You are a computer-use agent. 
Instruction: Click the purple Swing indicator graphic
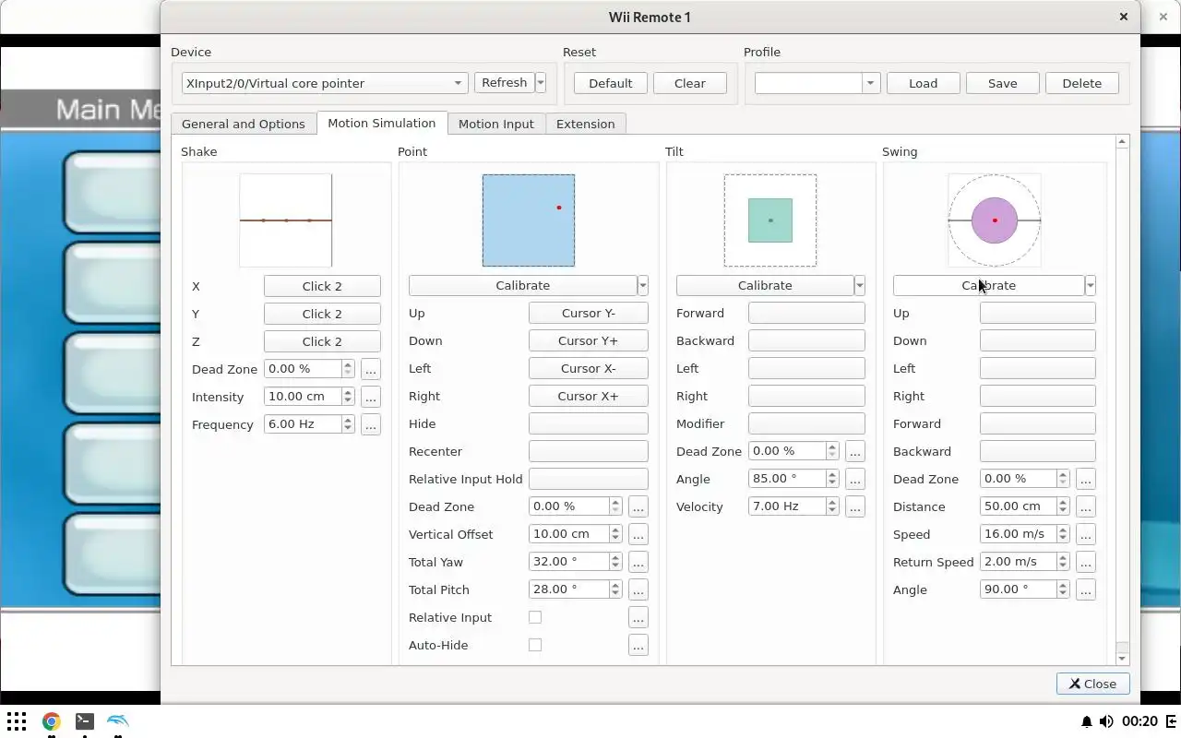tap(995, 220)
